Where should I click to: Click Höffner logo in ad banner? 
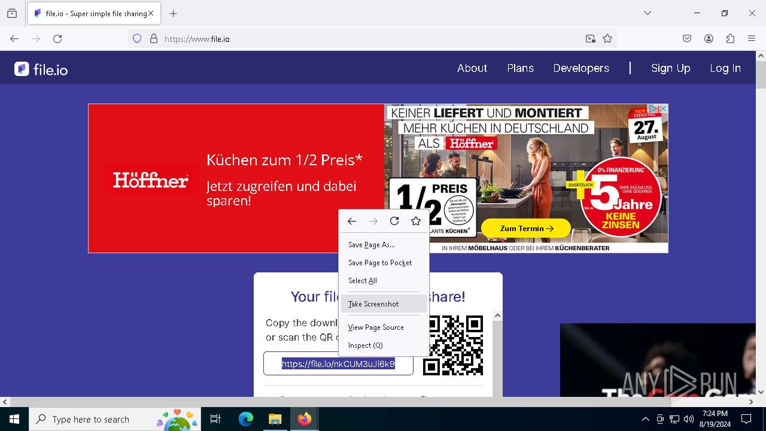[151, 180]
